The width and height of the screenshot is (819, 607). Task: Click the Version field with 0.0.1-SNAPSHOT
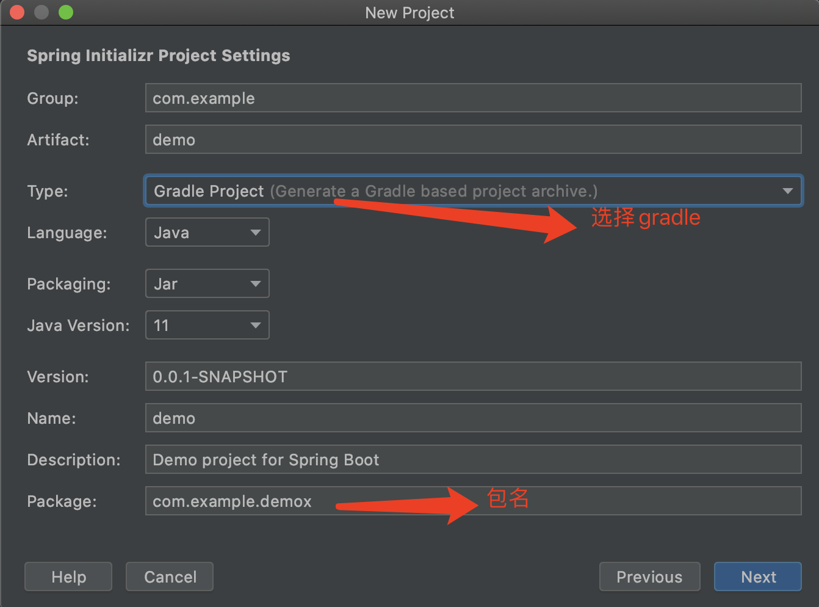pyautogui.click(x=473, y=377)
